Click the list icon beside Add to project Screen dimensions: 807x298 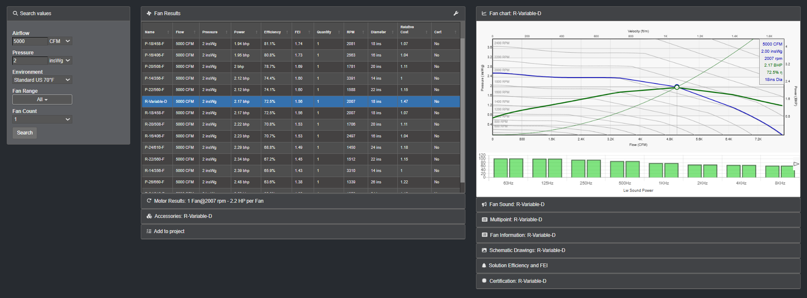149,231
